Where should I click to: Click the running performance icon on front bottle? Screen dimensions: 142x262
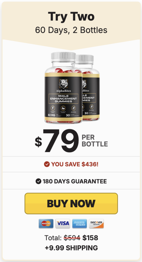(73, 108)
